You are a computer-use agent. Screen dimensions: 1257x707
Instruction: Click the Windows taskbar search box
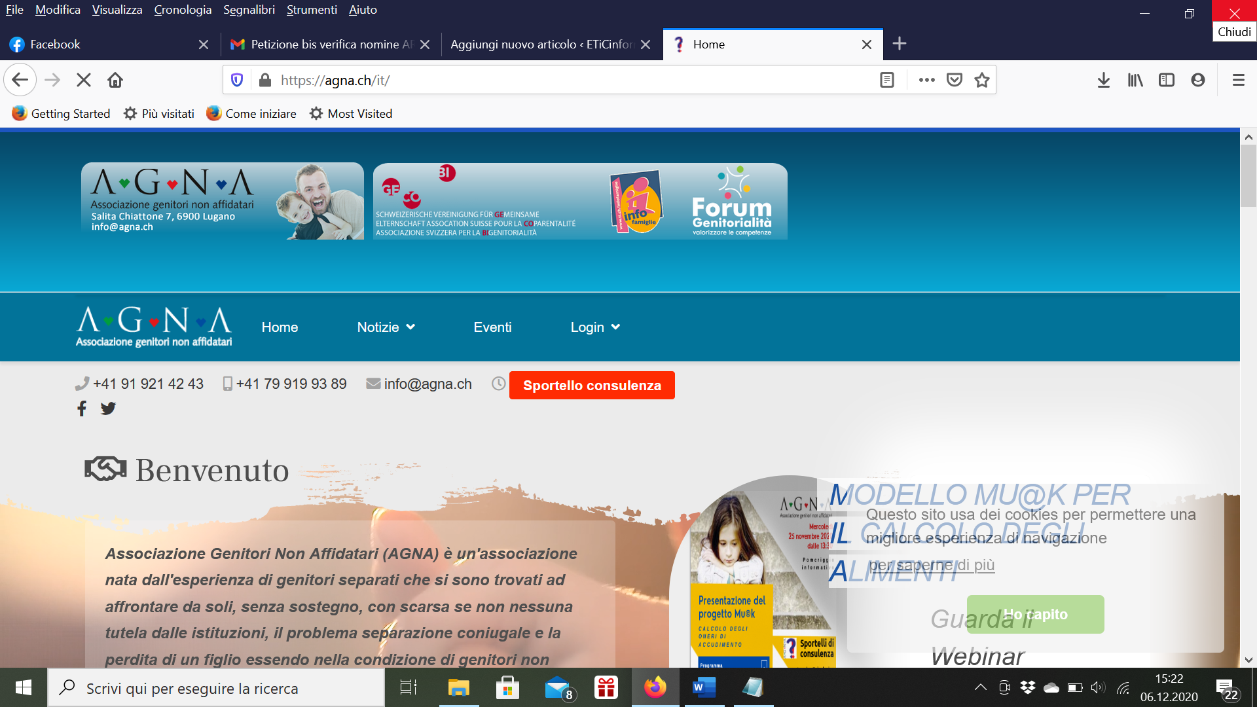tap(216, 688)
